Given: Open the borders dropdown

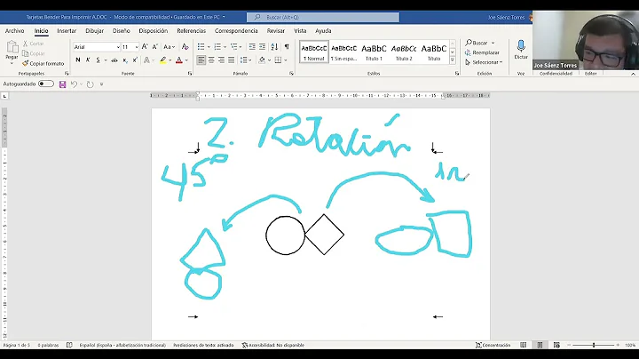Looking at the screenshot, I should (x=286, y=60).
